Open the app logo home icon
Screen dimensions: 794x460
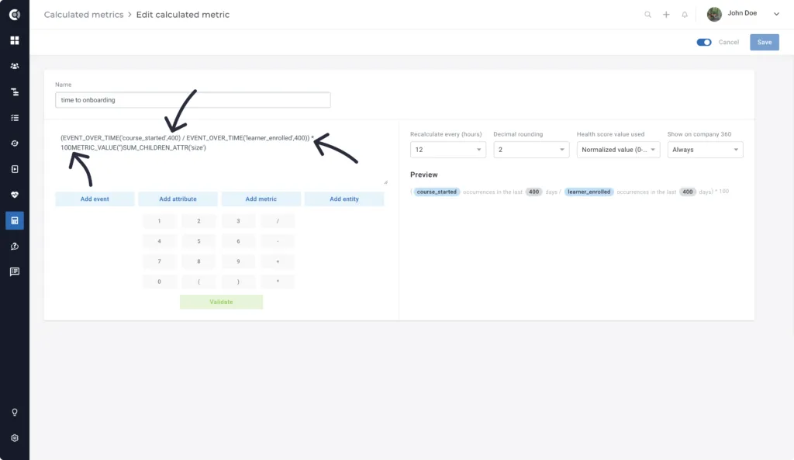click(x=14, y=15)
